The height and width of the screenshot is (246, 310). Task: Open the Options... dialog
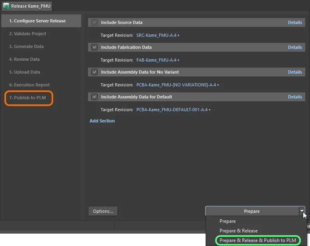(x=103, y=211)
